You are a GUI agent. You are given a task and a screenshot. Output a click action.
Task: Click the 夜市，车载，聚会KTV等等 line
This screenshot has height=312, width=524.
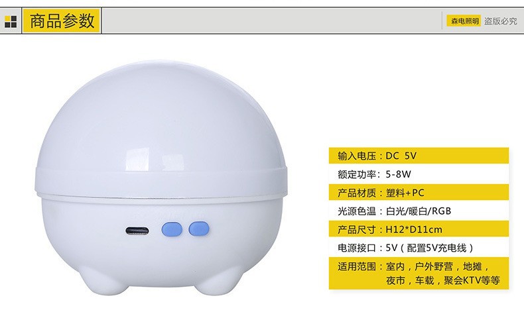pyautogui.click(x=443, y=280)
